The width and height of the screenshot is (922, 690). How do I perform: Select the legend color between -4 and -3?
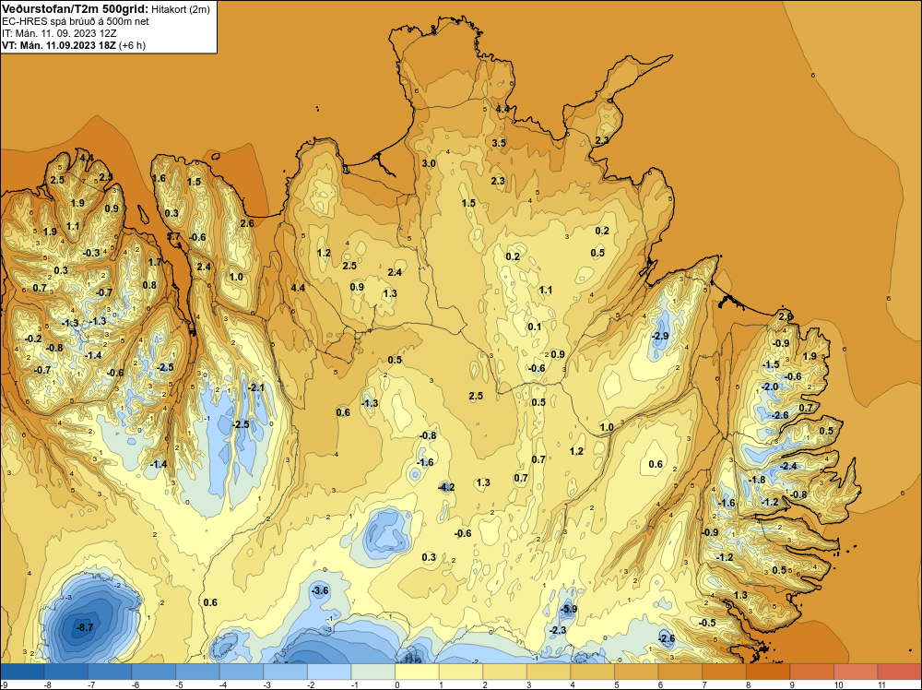241,672
